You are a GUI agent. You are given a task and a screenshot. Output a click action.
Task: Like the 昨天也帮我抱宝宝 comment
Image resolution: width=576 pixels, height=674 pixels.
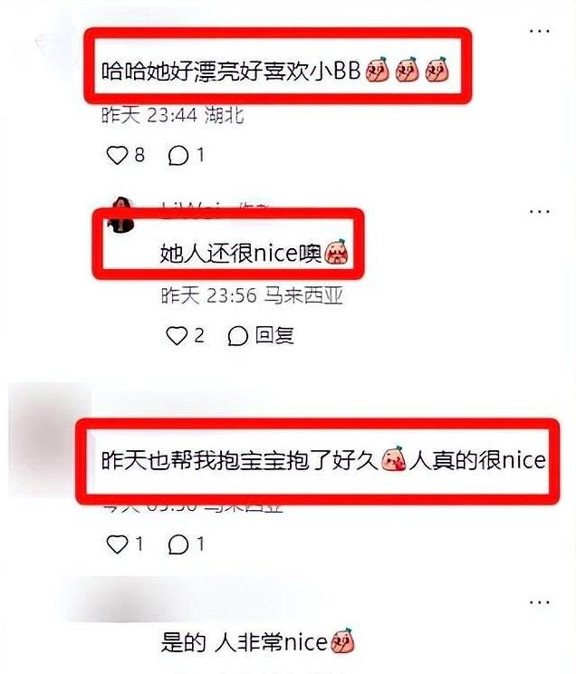pyautogui.click(x=117, y=544)
